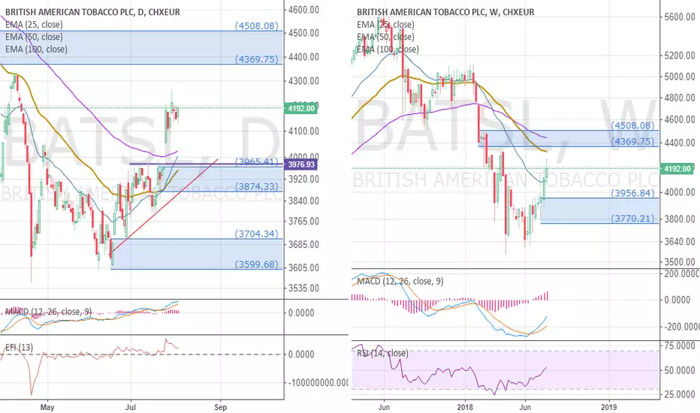The height and width of the screenshot is (413, 700).
Task: Click the (3956.84) level label
Action: [632, 193]
